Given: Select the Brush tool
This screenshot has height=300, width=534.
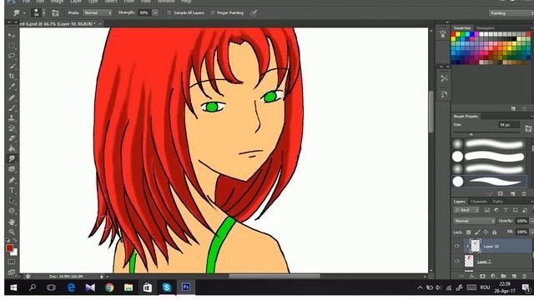Looking at the screenshot, I should 12,108.
